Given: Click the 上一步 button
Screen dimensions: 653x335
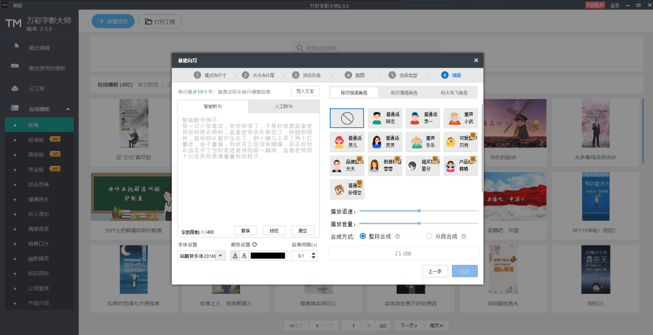Looking at the screenshot, I should tap(435, 271).
